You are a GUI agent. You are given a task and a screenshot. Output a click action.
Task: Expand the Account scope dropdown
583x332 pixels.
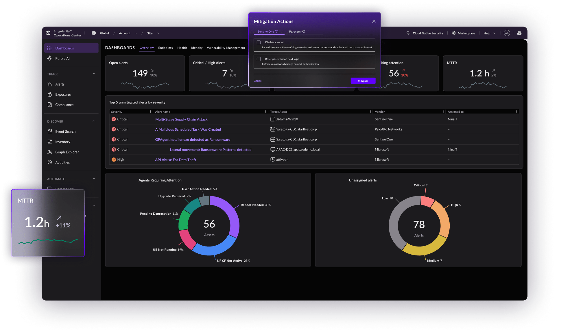click(136, 33)
